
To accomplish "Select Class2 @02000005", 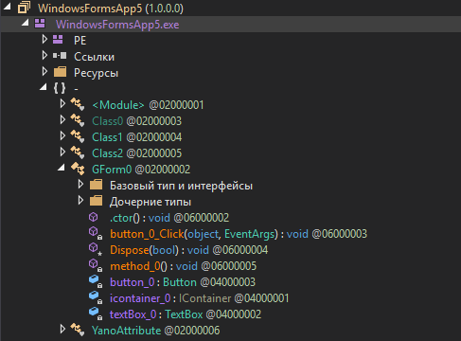I will [x=137, y=153].
